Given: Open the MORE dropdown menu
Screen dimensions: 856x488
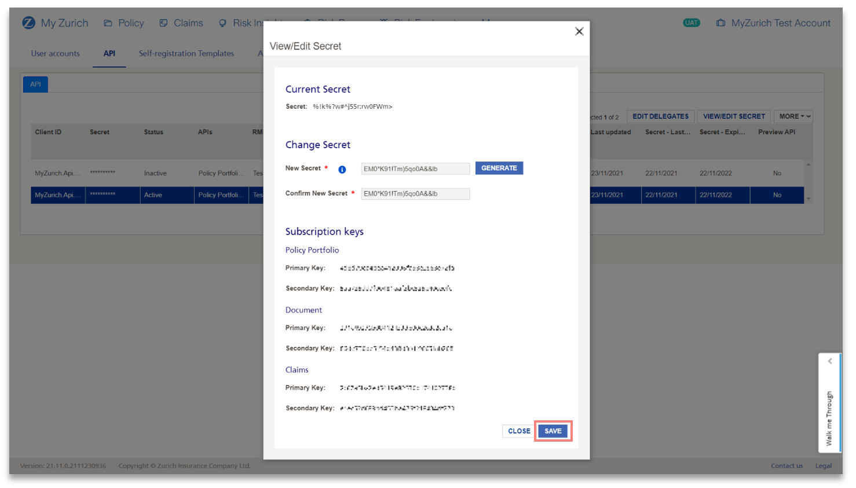Looking at the screenshot, I should [x=794, y=116].
